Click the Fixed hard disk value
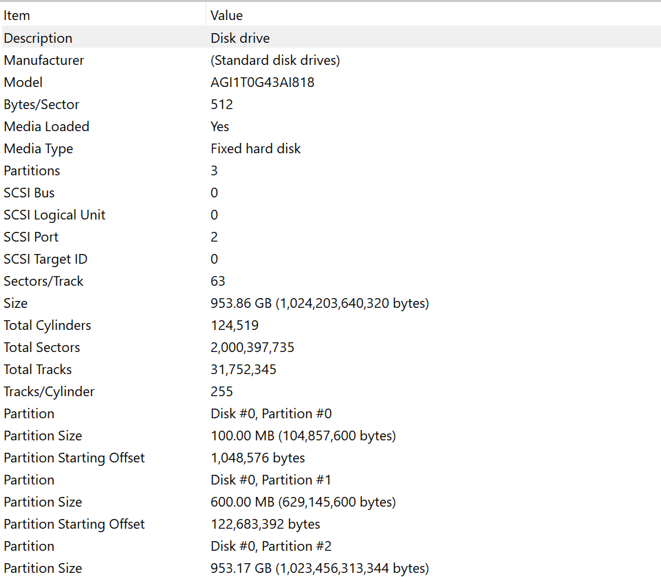Viewport: 661px width, 577px height. (x=255, y=148)
